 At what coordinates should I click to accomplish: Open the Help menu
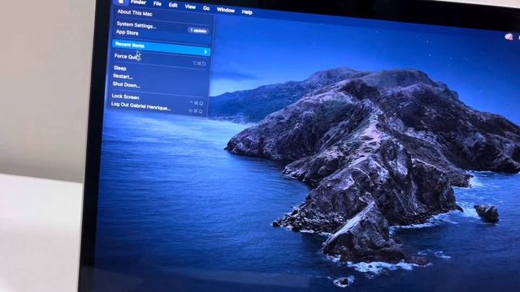[x=247, y=12]
